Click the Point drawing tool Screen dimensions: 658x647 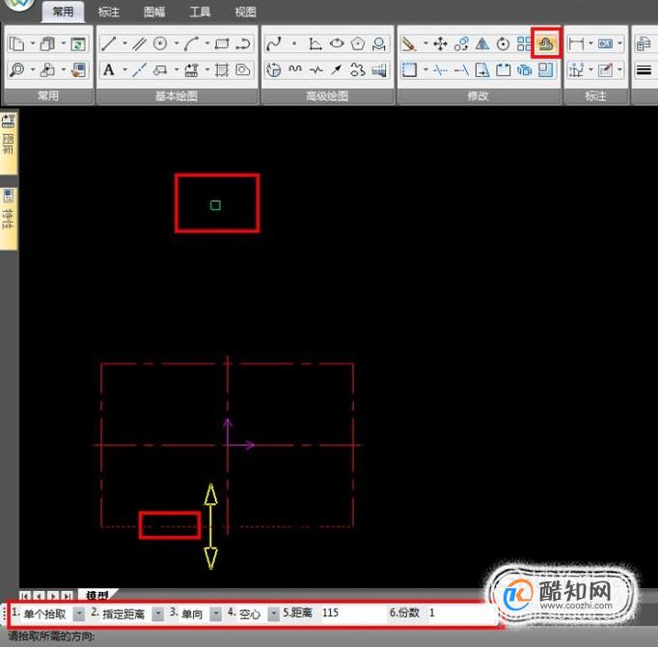294,43
